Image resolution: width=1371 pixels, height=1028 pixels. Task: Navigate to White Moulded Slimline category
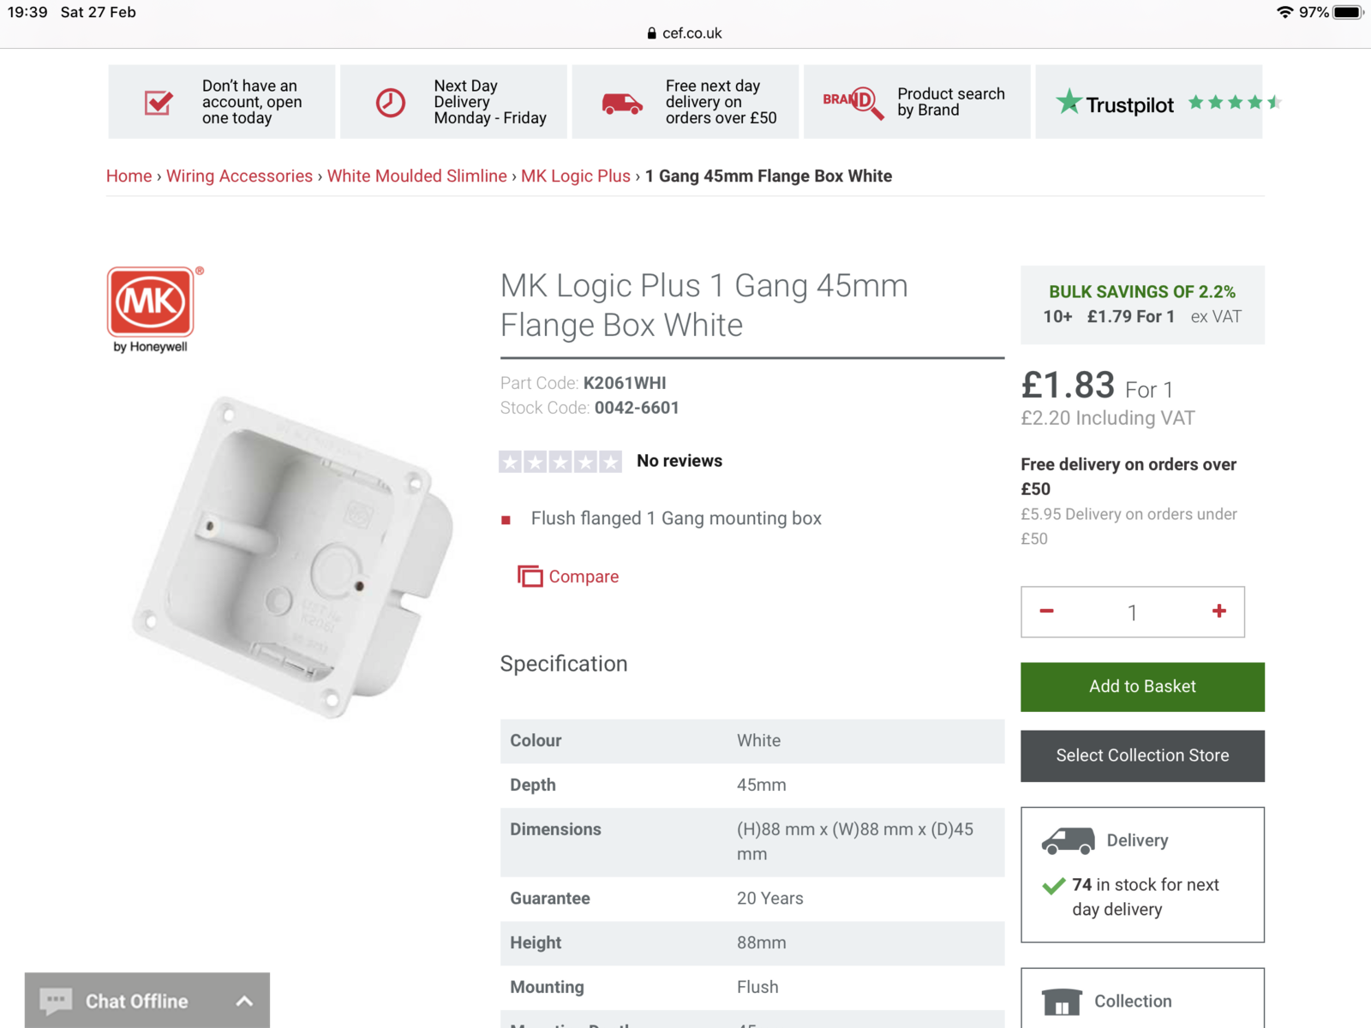(x=416, y=176)
